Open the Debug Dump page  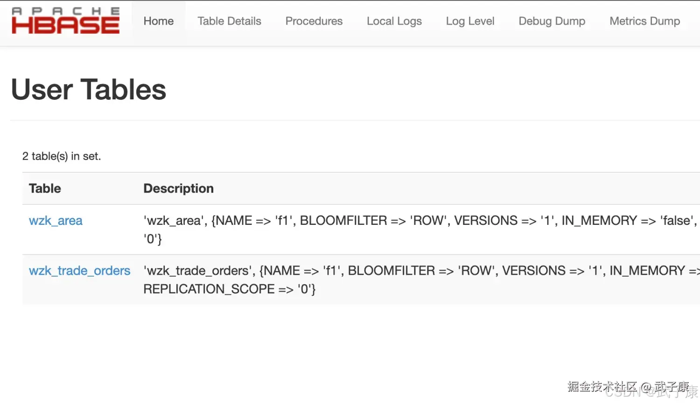pos(552,21)
